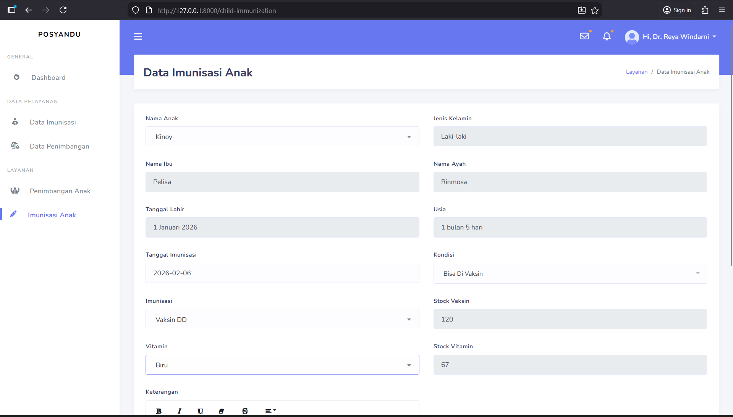The image size is (733, 417).
Task: Click the Data Imunisasi Anak page heading
Action: (x=198, y=72)
